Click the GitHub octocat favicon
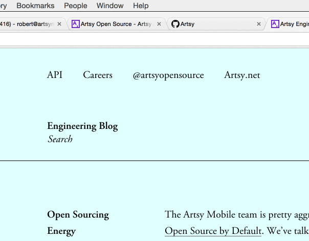309x241 pixels. pos(175,24)
